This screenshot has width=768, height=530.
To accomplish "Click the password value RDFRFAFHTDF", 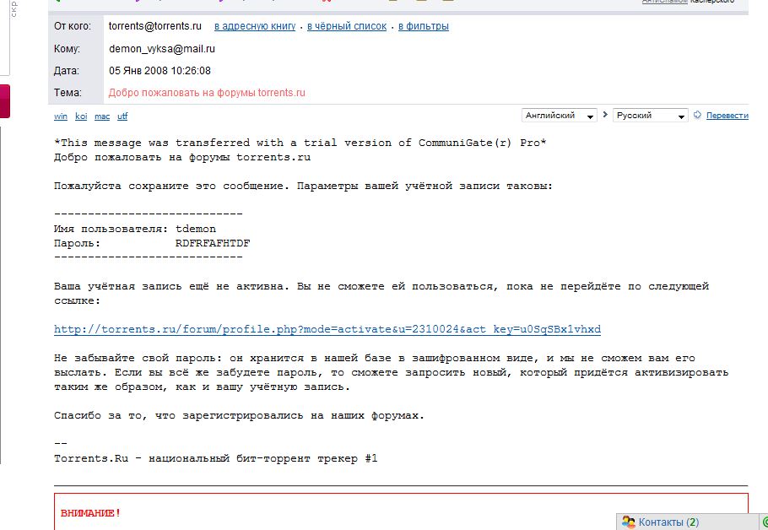I will pyautogui.click(x=213, y=243).
